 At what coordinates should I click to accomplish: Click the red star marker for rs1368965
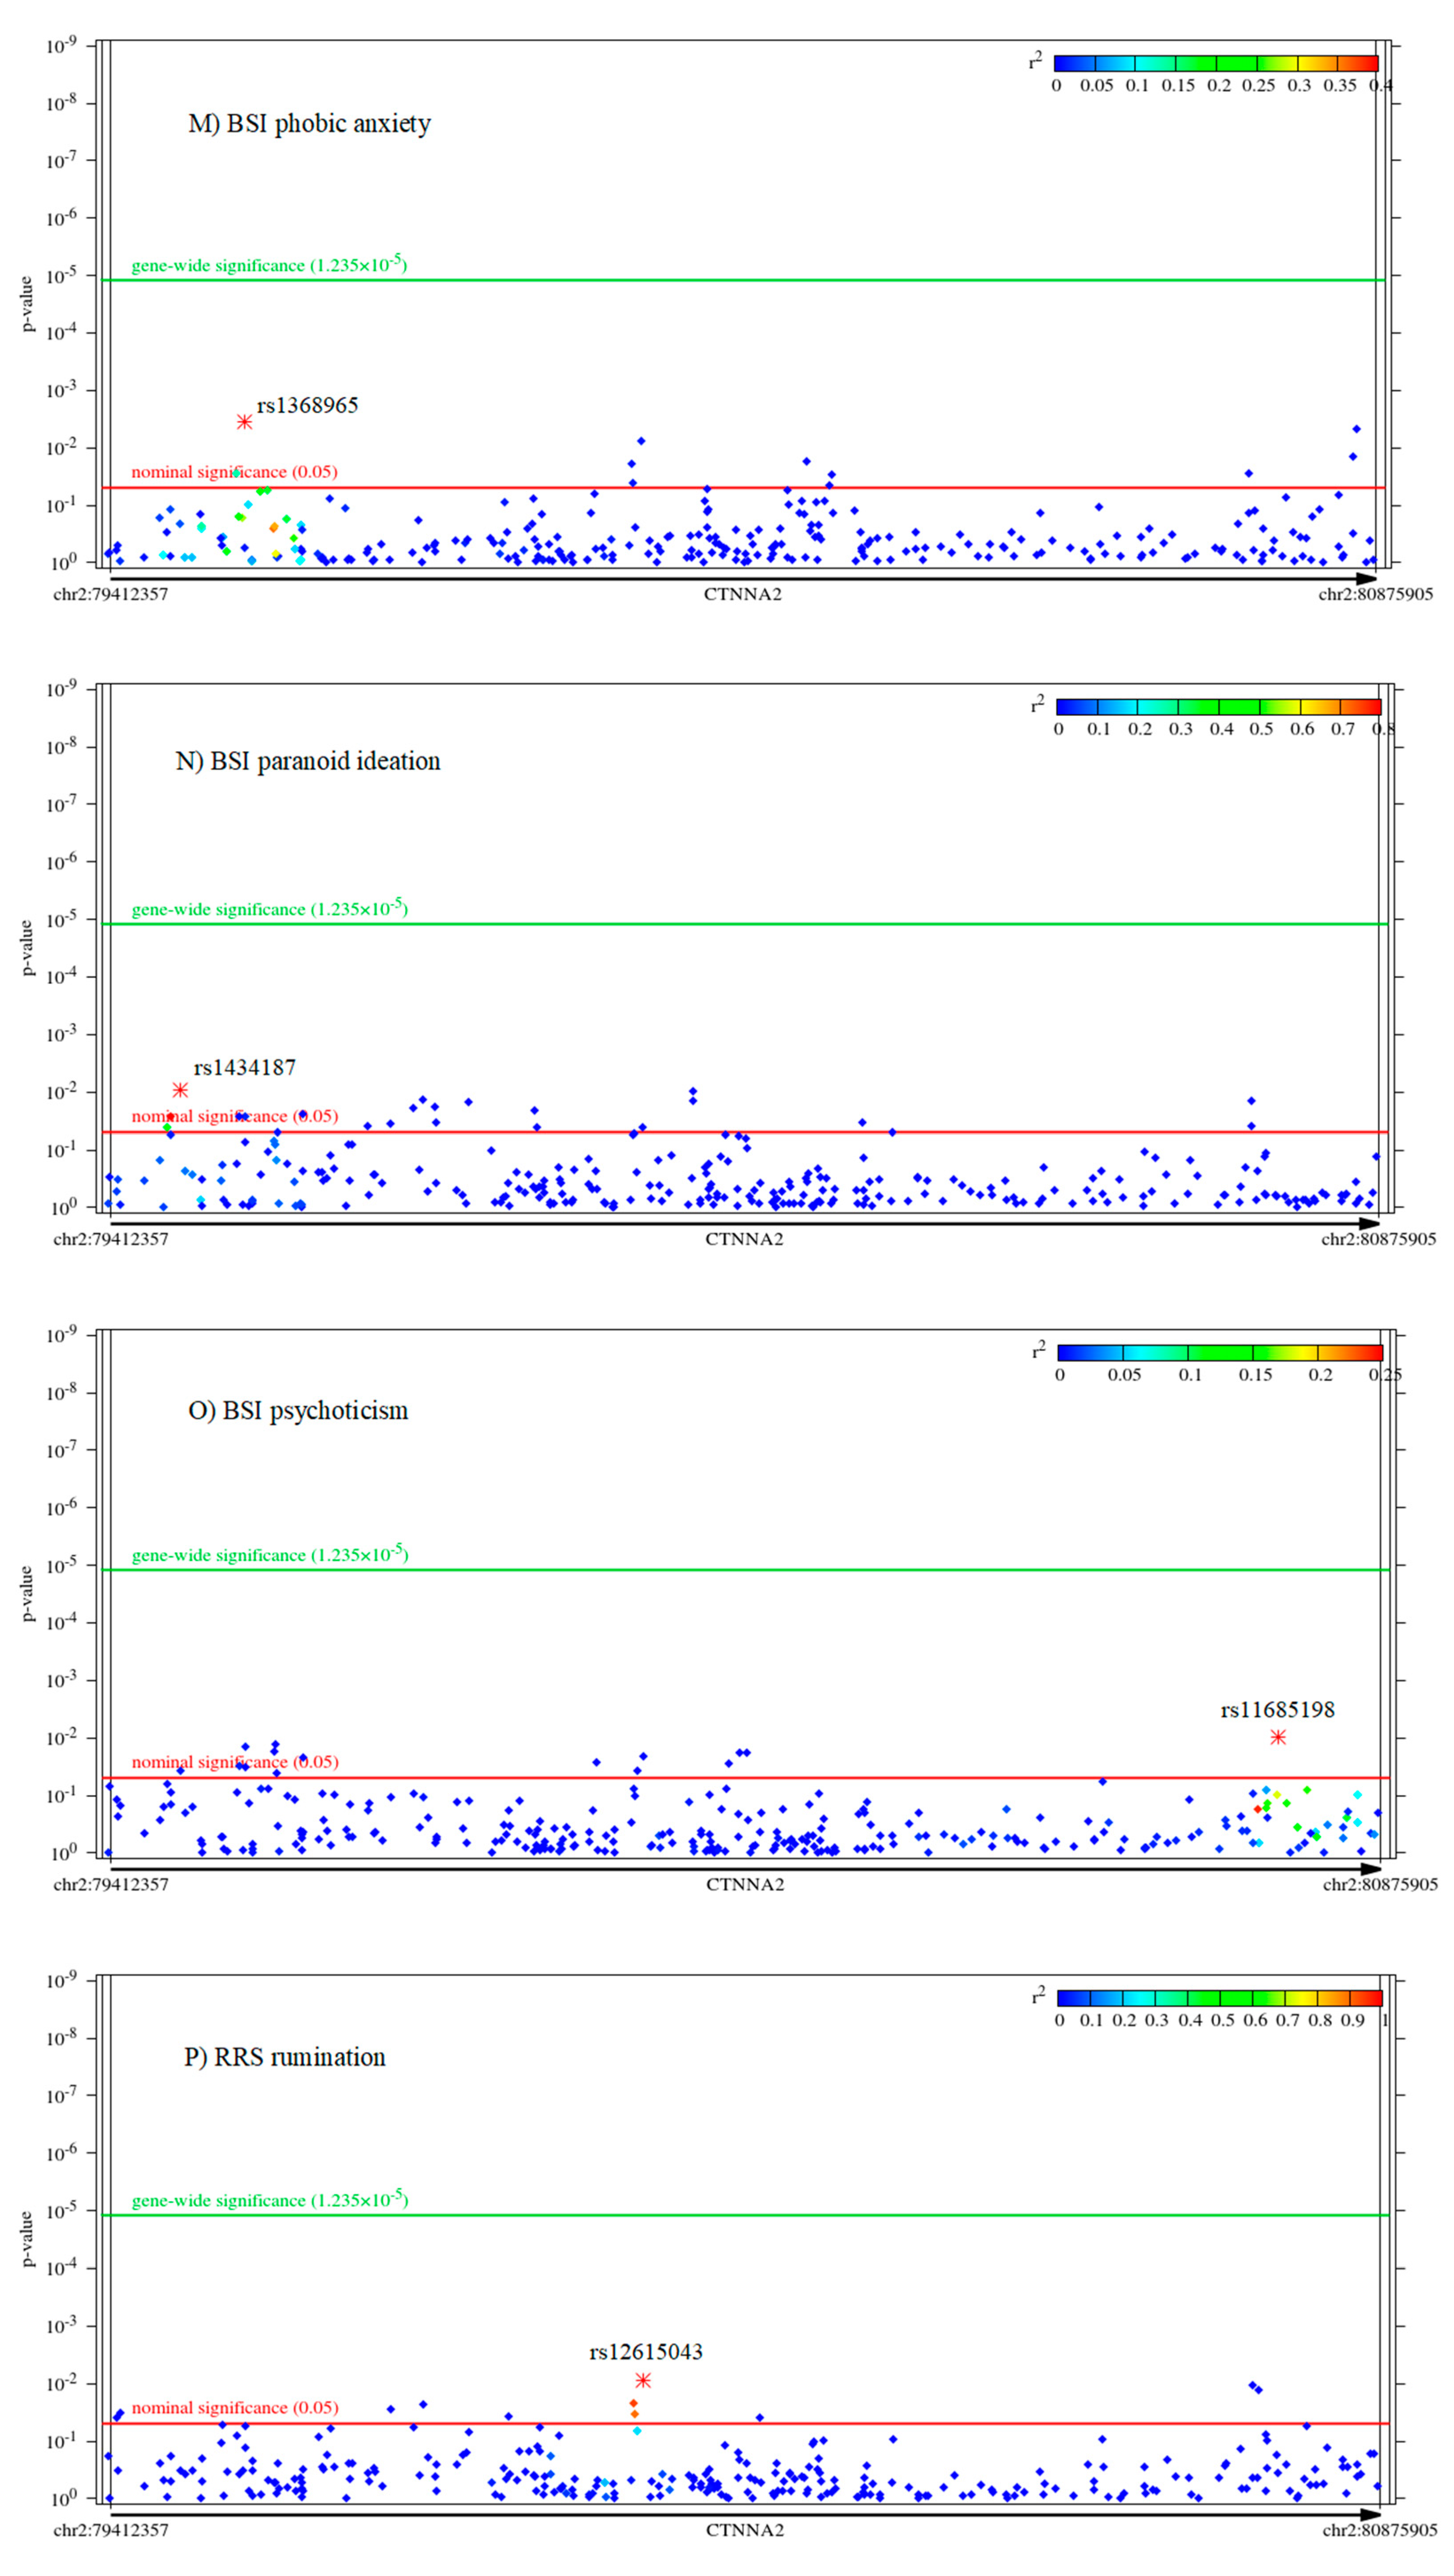[x=244, y=422]
